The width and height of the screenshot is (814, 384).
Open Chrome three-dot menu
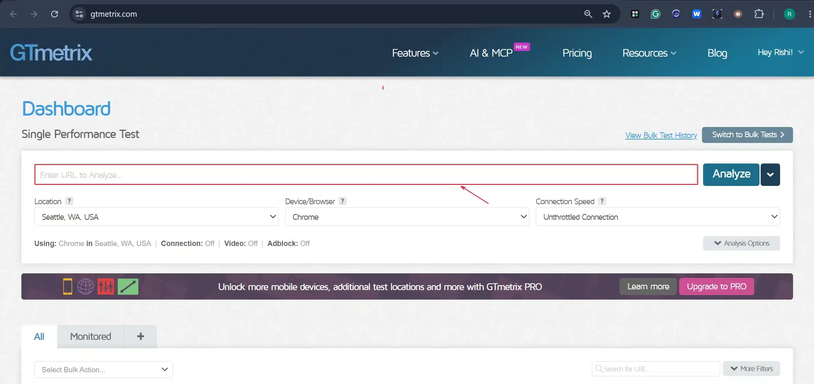[809, 14]
